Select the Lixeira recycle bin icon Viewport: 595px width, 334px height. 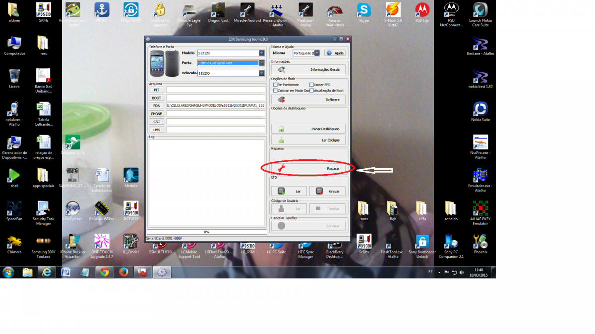point(14,79)
